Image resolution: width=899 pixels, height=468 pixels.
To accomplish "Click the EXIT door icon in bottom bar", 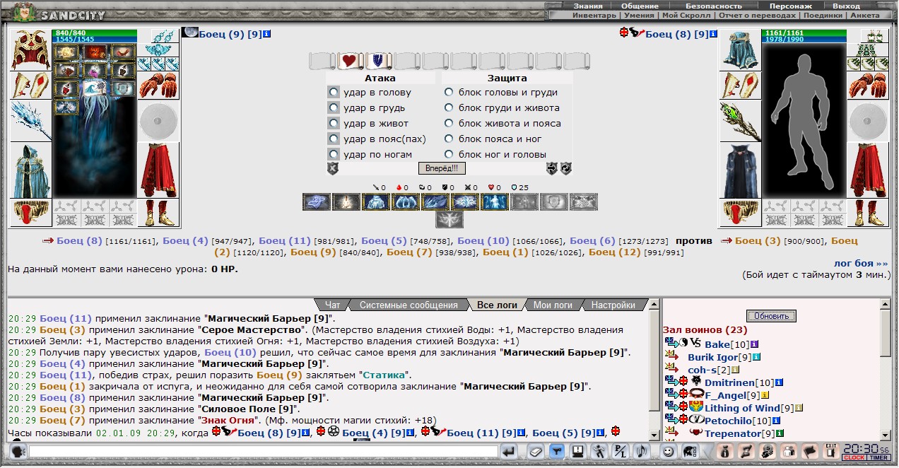I will (830, 451).
